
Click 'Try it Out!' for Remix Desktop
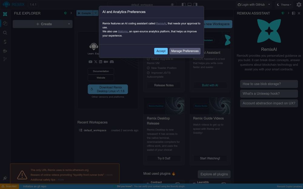click(x=164, y=158)
